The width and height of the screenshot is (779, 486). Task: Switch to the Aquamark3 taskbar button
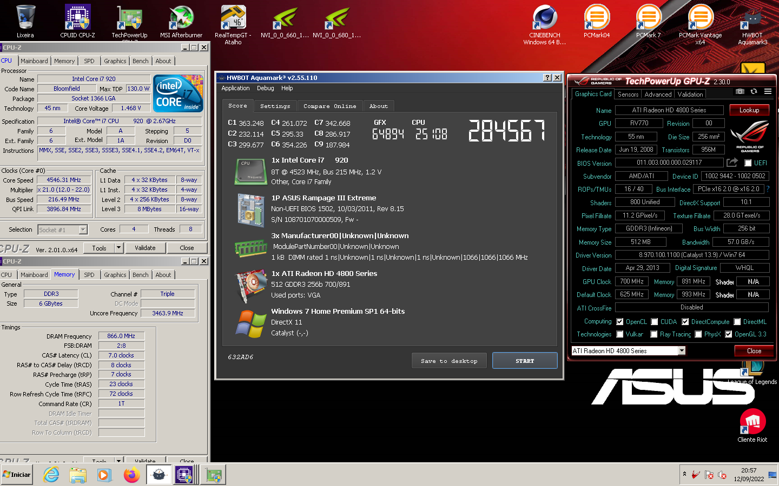pyautogui.click(x=159, y=475)
